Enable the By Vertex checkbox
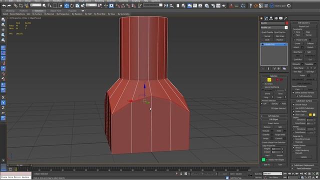 click(x=263, y=84)
